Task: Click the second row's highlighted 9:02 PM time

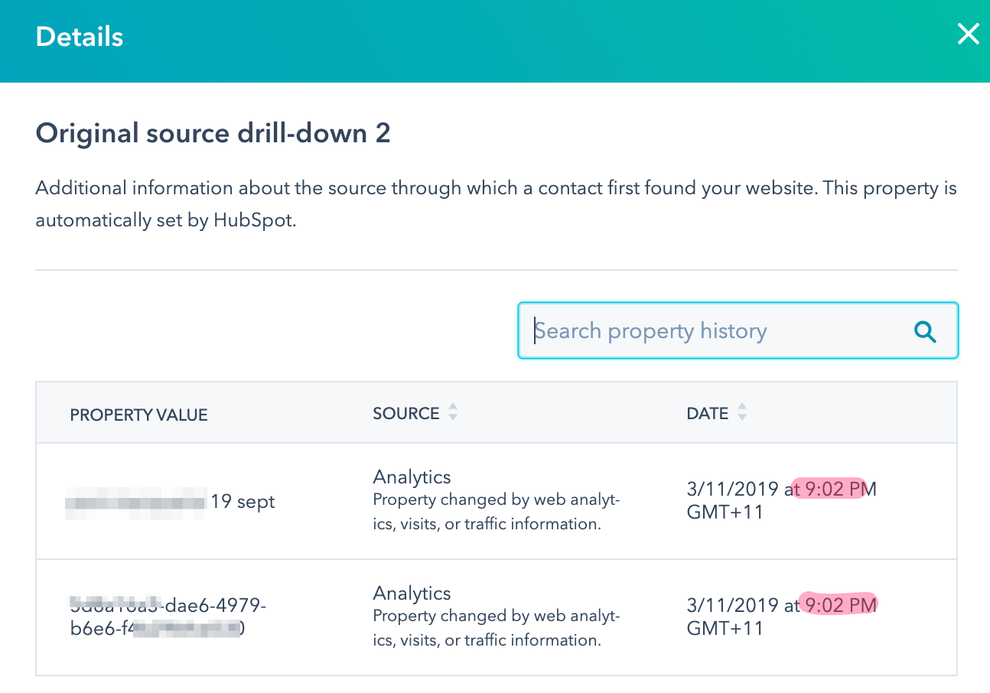Action: pyautogui.click(x=839, y=605)
